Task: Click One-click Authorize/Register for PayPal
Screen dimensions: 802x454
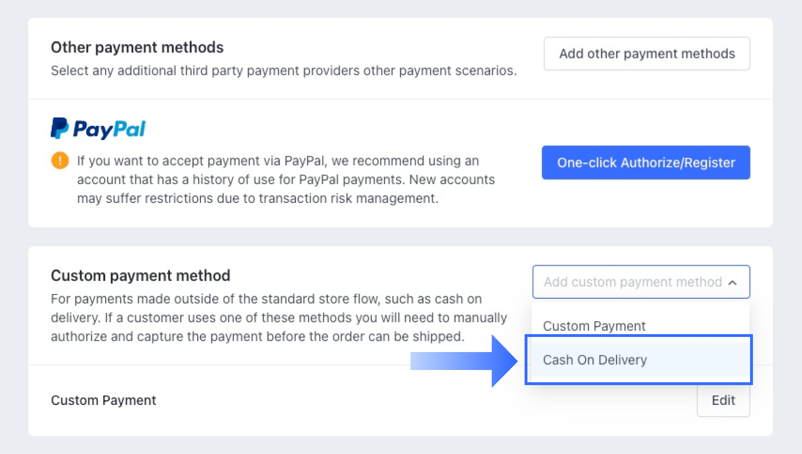Action: [x=646, y=162]
